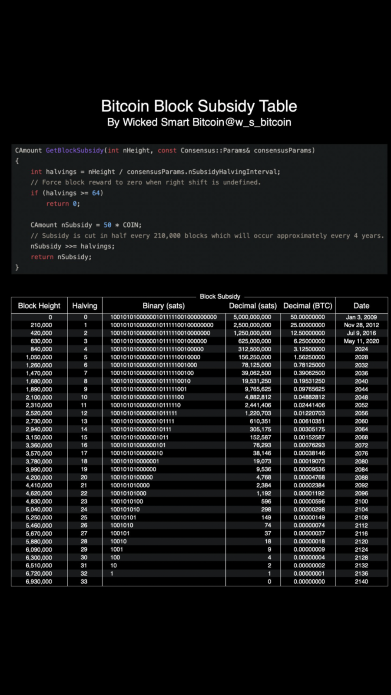Select the "210,000" block height table cell
The height and width of the screenshot is (695, 391).
(41, 325)
